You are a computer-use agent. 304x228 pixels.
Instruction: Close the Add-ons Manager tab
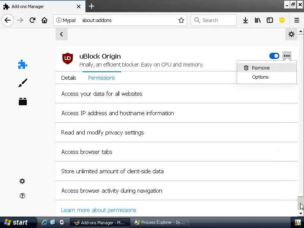pyautogui.click(x=79, y=6)
